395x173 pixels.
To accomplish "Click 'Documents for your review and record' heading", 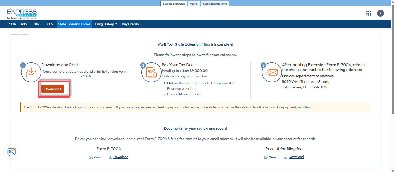I will pos(195,128).
